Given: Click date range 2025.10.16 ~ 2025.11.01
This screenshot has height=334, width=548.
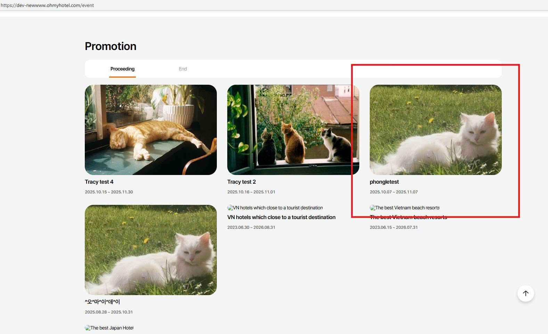Looking at the screenshot, I should (x=251, y=192).
